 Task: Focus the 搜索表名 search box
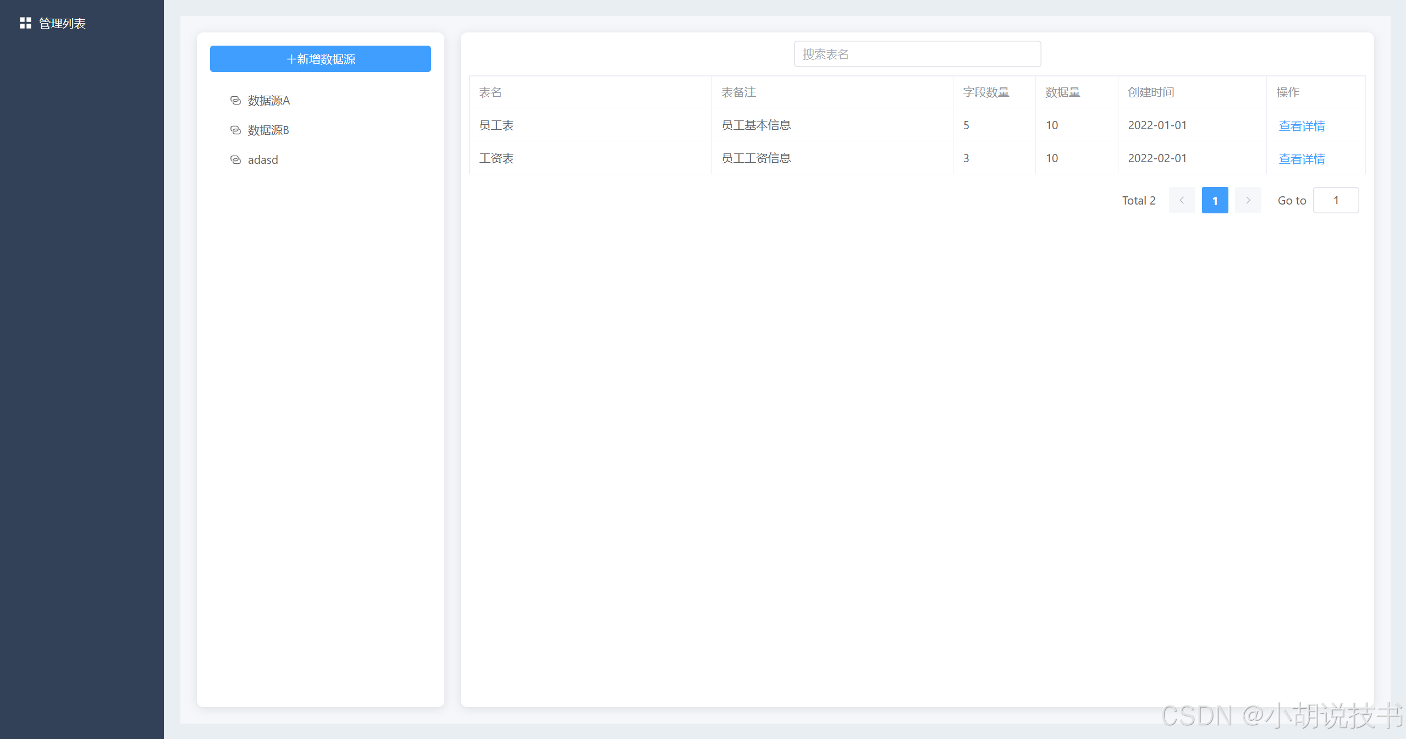click(917, 54)
